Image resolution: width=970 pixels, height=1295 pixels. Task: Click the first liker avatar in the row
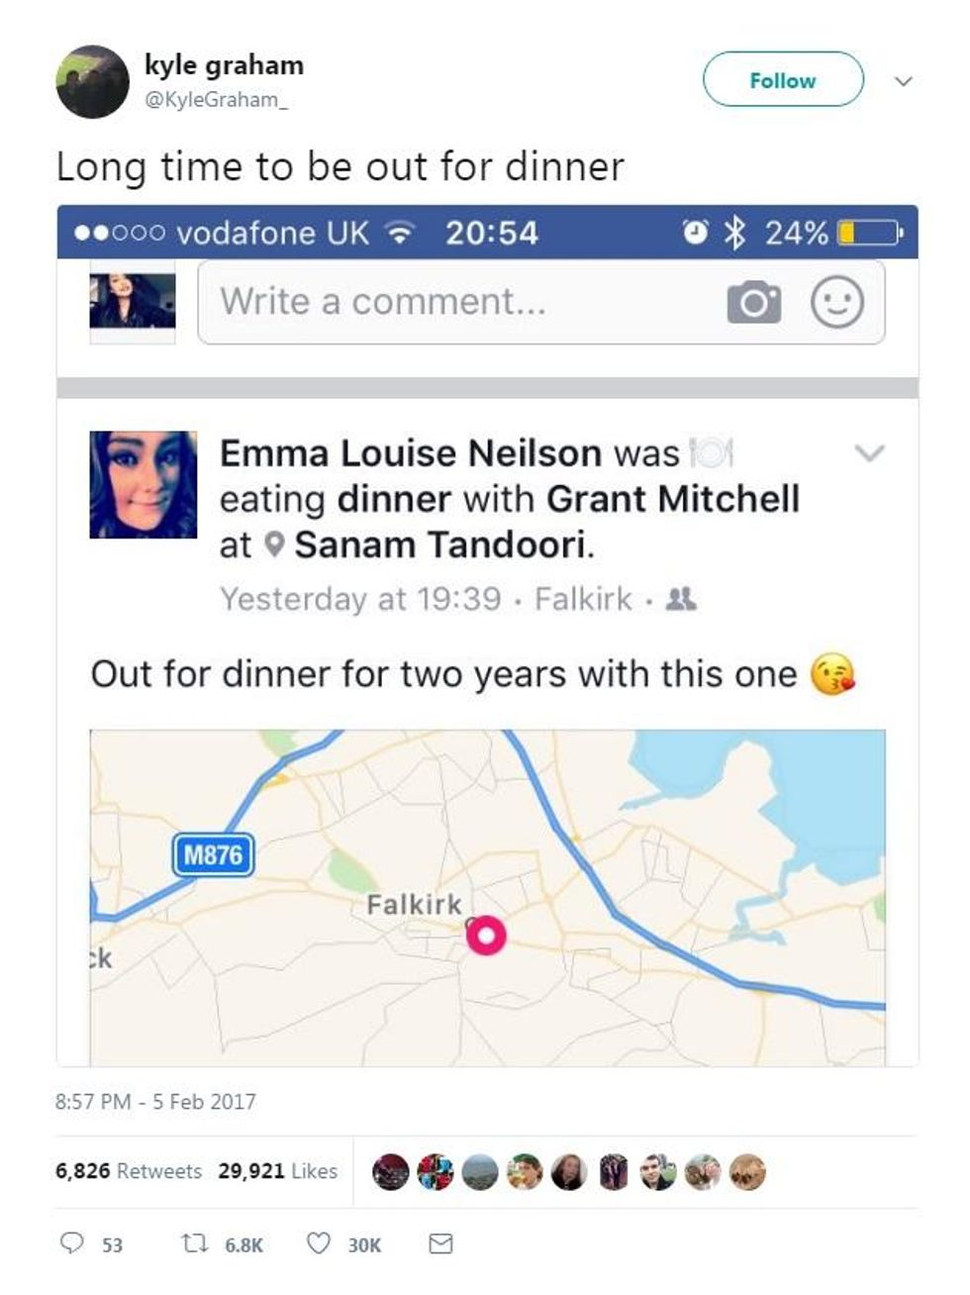tap(390, 1171)
